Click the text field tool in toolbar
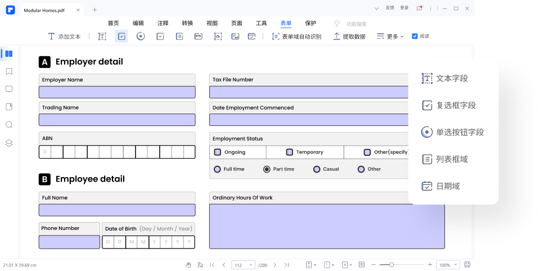The width and height of the screenshot is (544, 271). point(102,37)
